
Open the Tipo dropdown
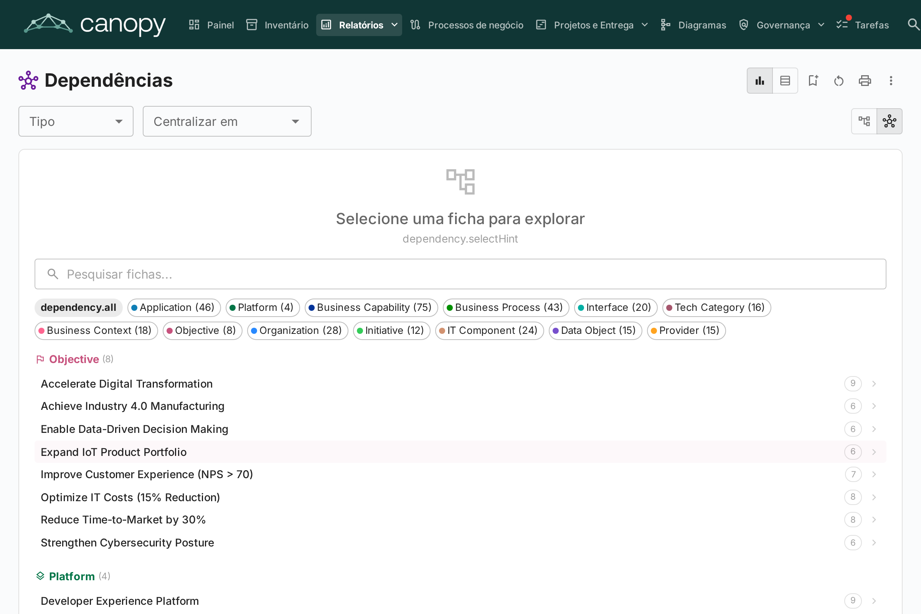pyautogui.click(x=76, y=121)
